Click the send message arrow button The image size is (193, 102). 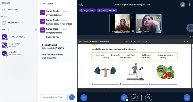[x=72, y=97]
